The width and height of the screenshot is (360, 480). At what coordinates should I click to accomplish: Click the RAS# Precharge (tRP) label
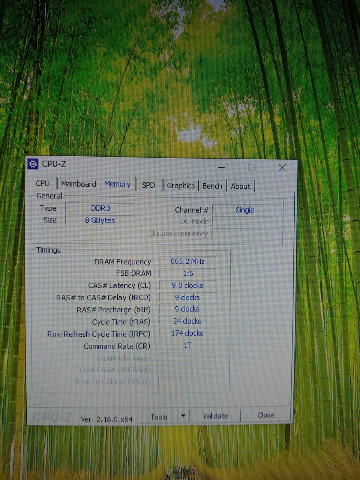pyautogui.click(x=114, y=310)
